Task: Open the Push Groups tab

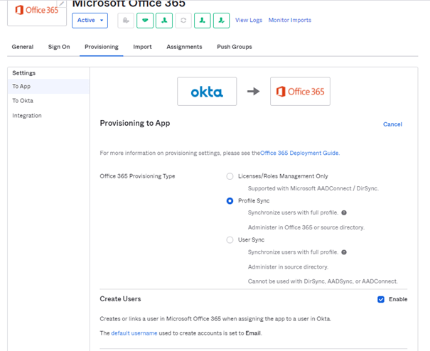Action: (x=234, y=47)
